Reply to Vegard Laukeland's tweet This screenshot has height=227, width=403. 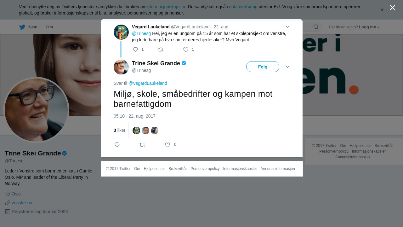tap(136, 49)
